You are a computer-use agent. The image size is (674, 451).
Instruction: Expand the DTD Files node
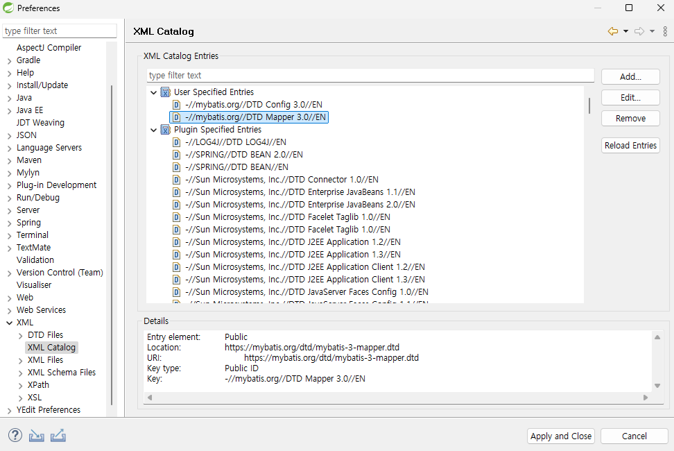(x=20, y=335)
